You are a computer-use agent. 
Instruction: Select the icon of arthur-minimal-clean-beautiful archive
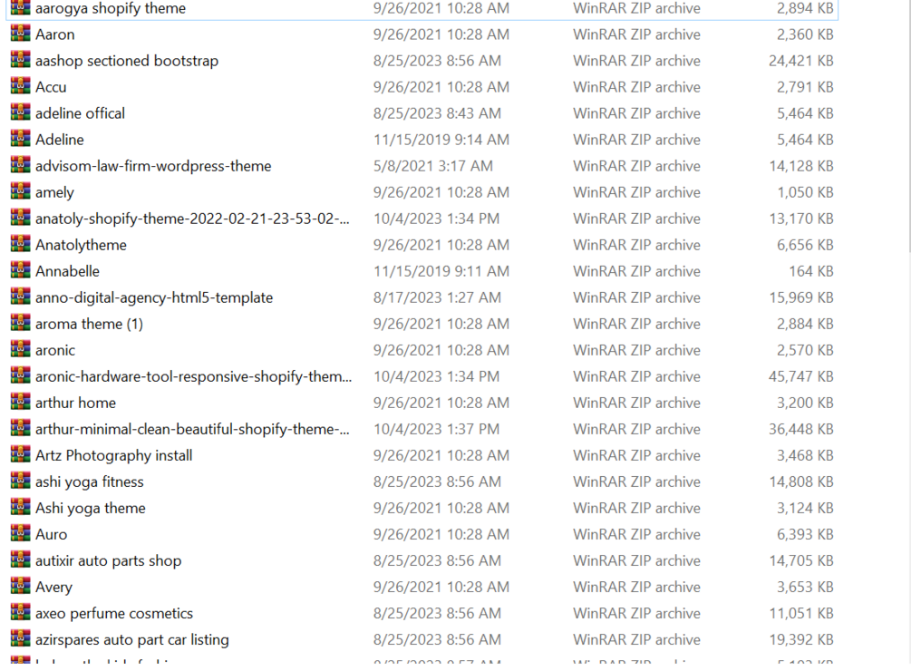(x=20, y=428)
